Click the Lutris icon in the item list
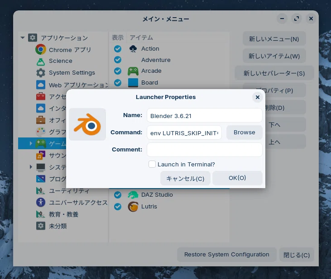Image resolution: width=331 pixels, height=279 pixels. click(133, 207)
